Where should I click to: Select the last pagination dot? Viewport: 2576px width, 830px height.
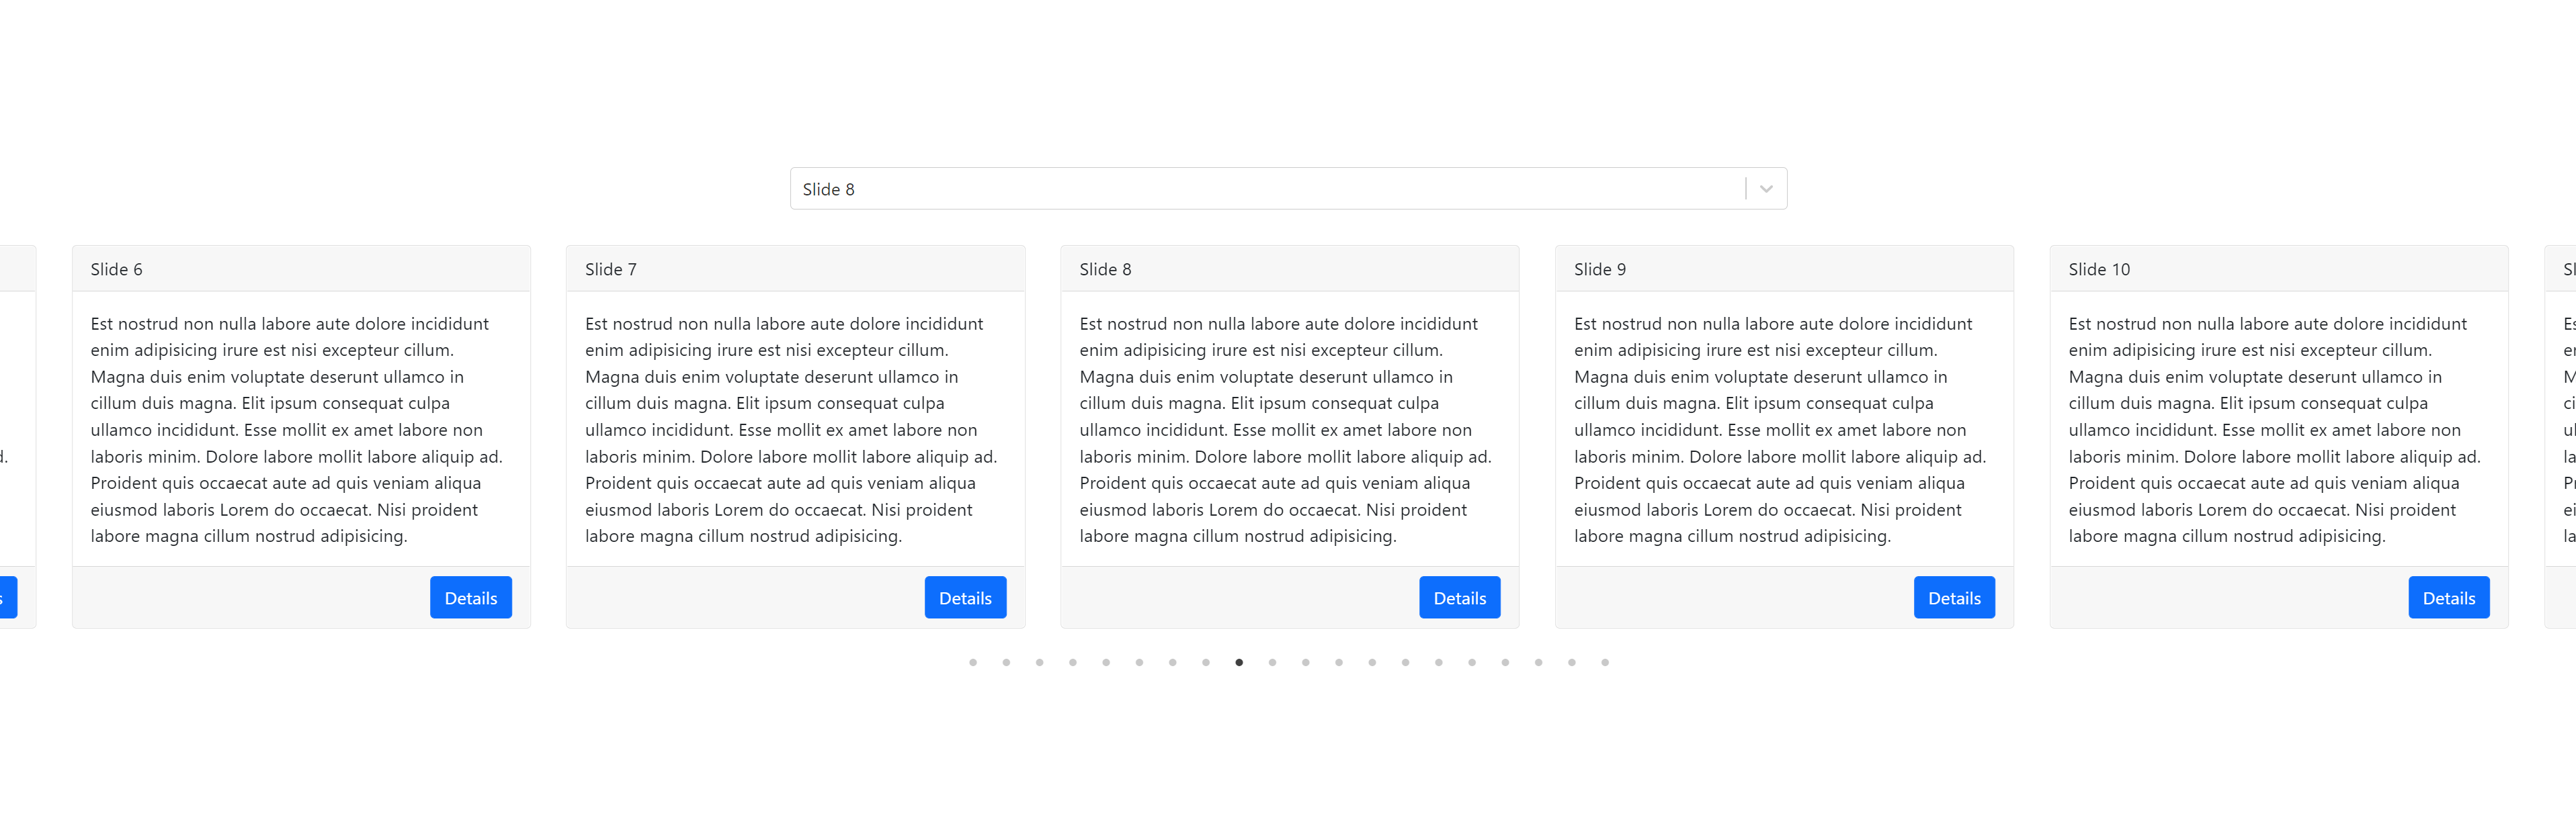click(x=1605, y=662)
